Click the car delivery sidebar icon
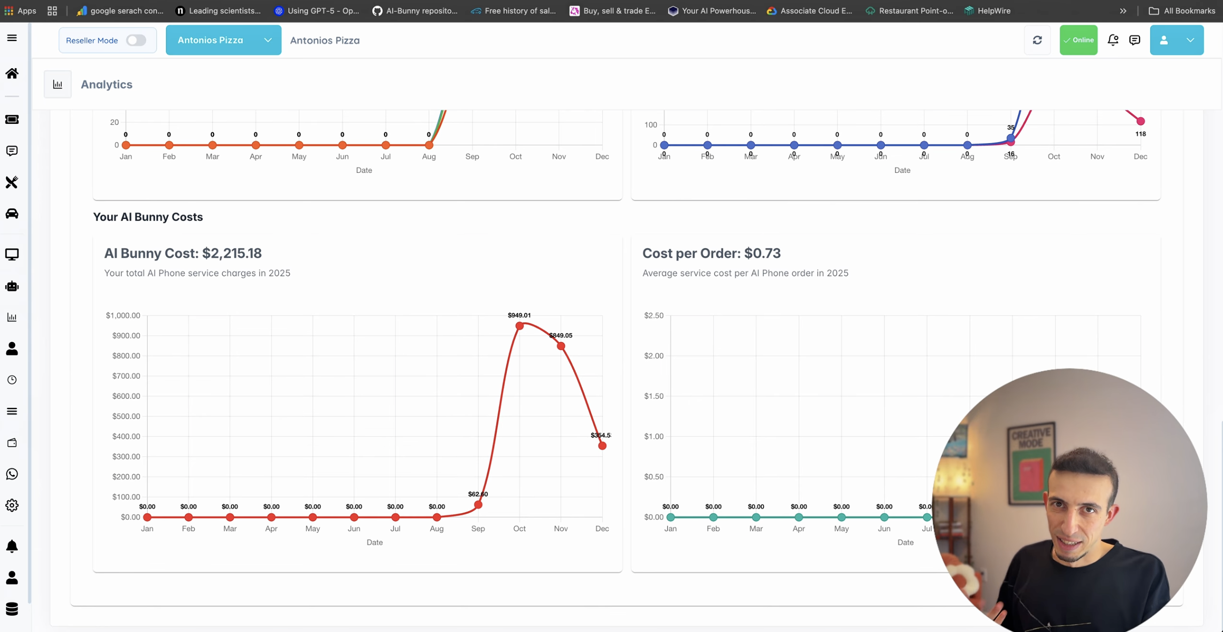This screenshot has width=1223, height=632. (12, 213)
